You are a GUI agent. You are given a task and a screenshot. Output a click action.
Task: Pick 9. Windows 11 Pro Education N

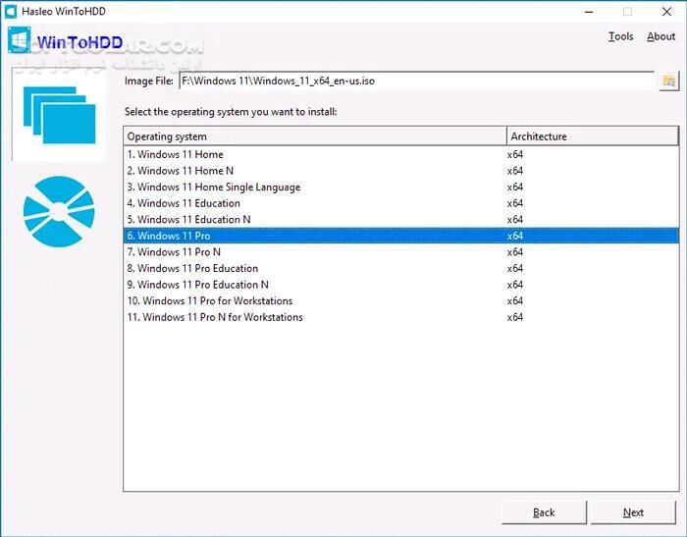point(400,284)
